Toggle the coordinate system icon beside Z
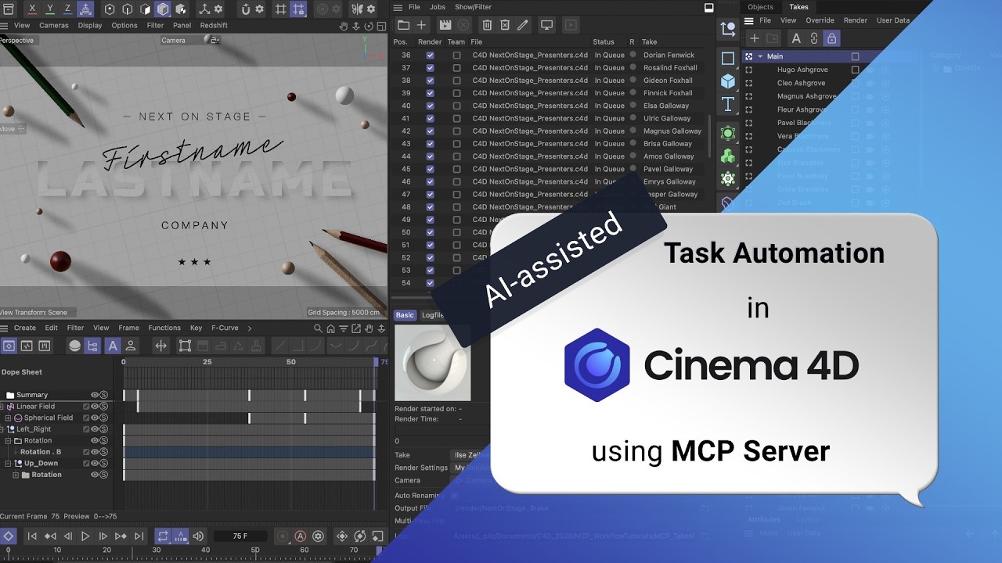The width and height of the screenshot is (1002, 563). point(86,9)
